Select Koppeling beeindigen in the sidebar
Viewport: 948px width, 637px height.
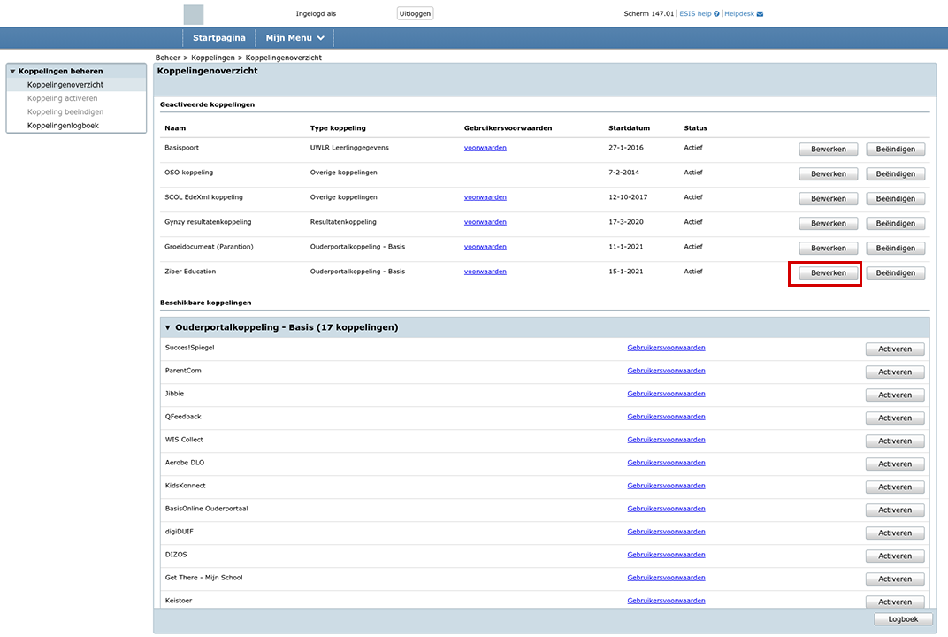click(65, 111)
